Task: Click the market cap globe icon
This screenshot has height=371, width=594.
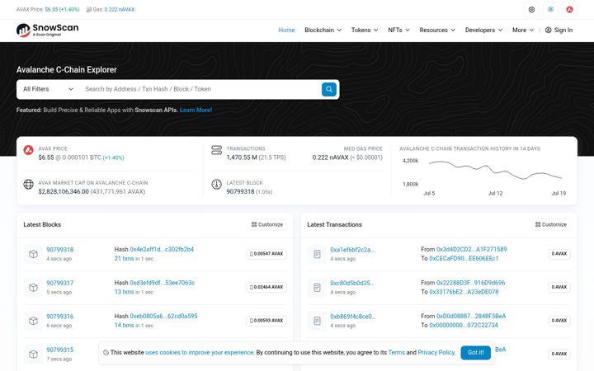Action: coord(28,184)
